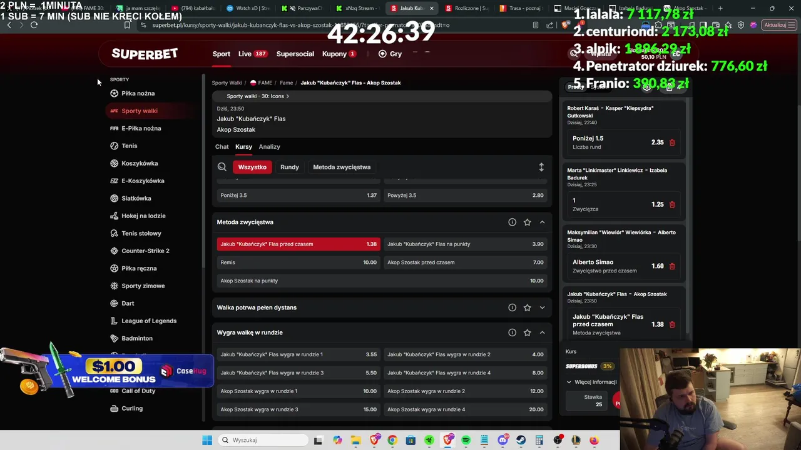Open Gry in the top navigation

[x=390, y=54]
